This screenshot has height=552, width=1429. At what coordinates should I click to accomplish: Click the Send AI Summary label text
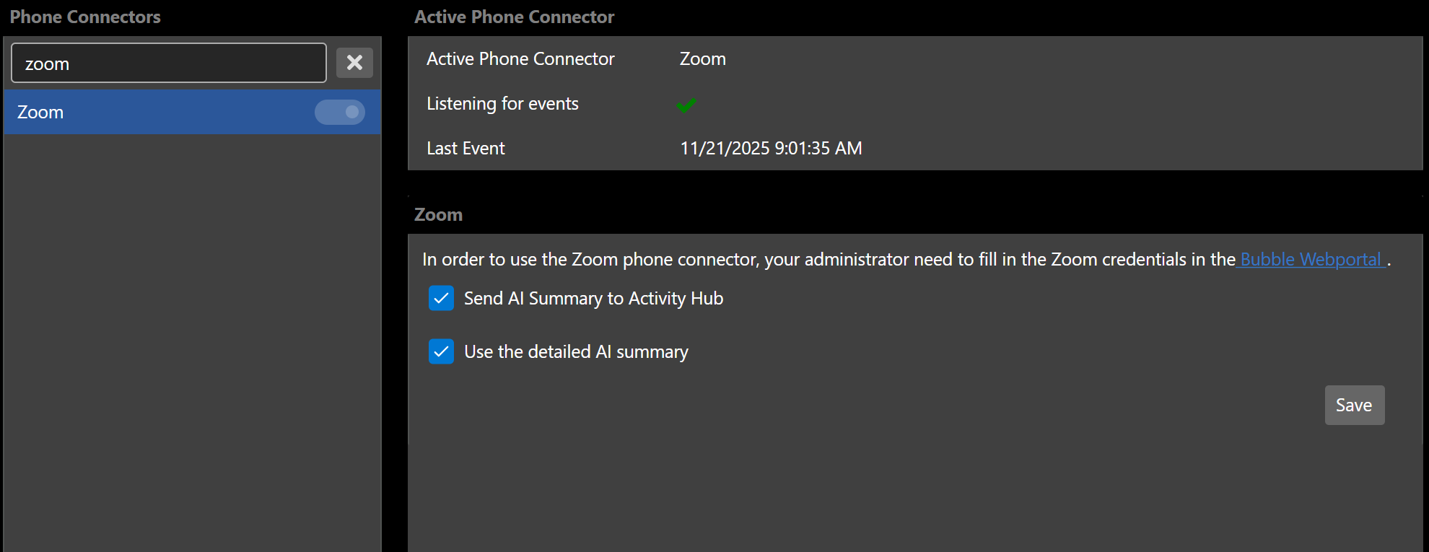(593, 299)
